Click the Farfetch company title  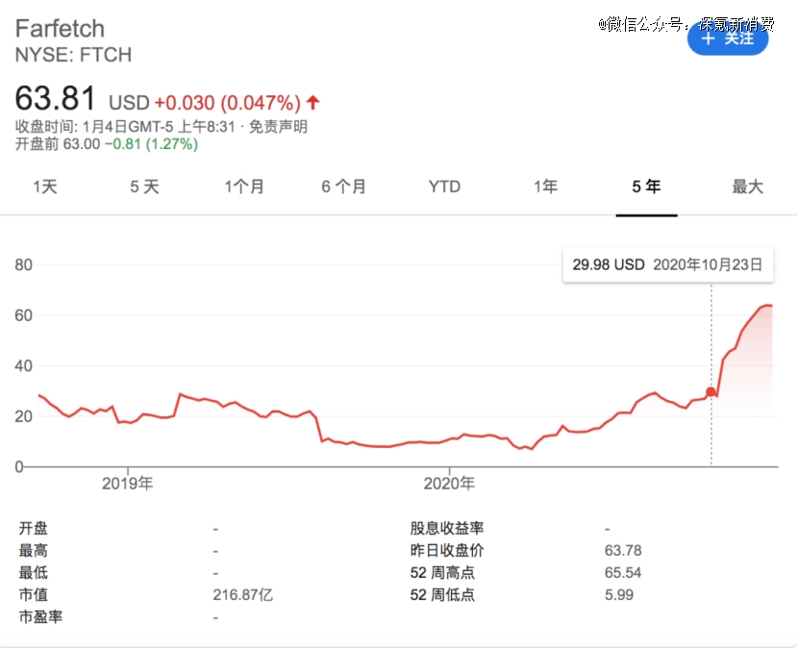tap(60, 29)
